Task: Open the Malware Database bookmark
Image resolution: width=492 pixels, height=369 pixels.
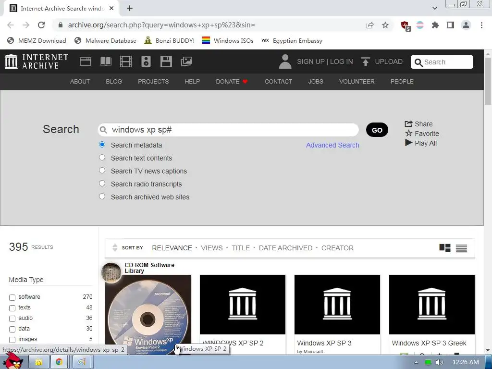Action: [x=105, y=41]
